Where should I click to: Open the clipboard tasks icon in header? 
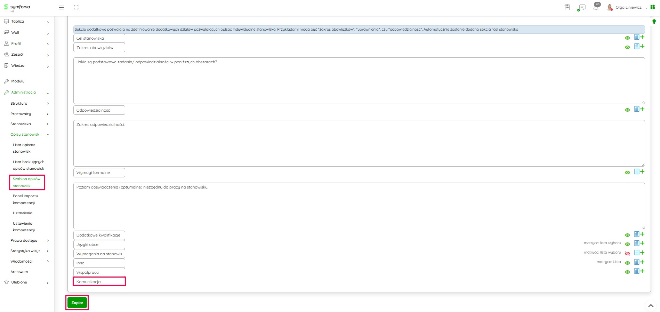567,7
